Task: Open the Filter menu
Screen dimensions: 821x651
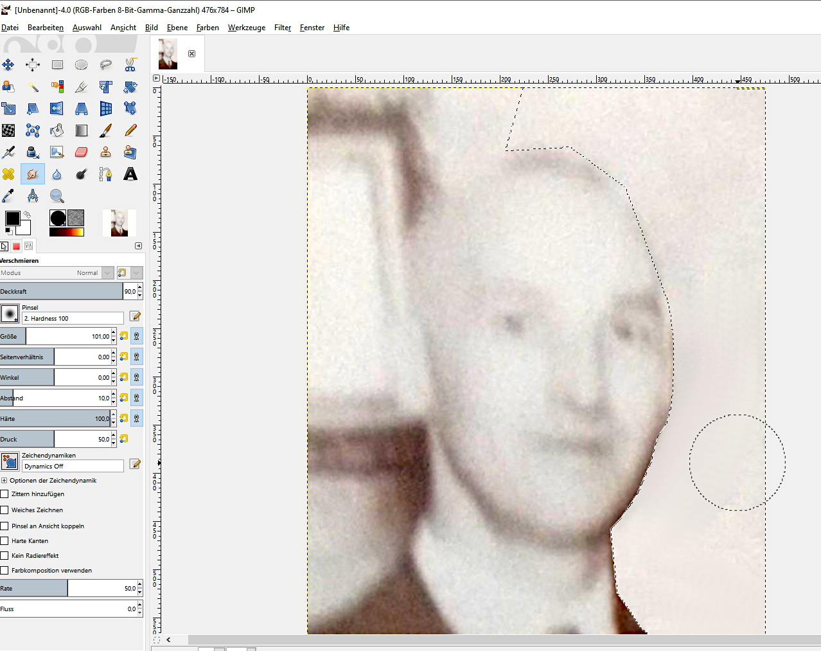Action: coord(282,28)
